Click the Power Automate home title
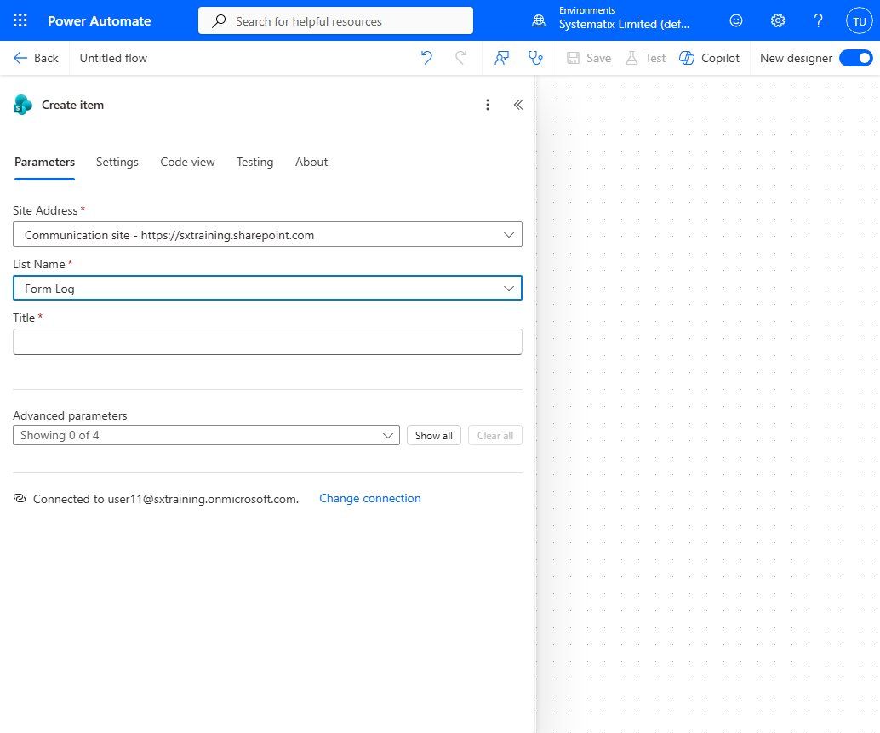880x733 pixels. click(x=100, y=20)
